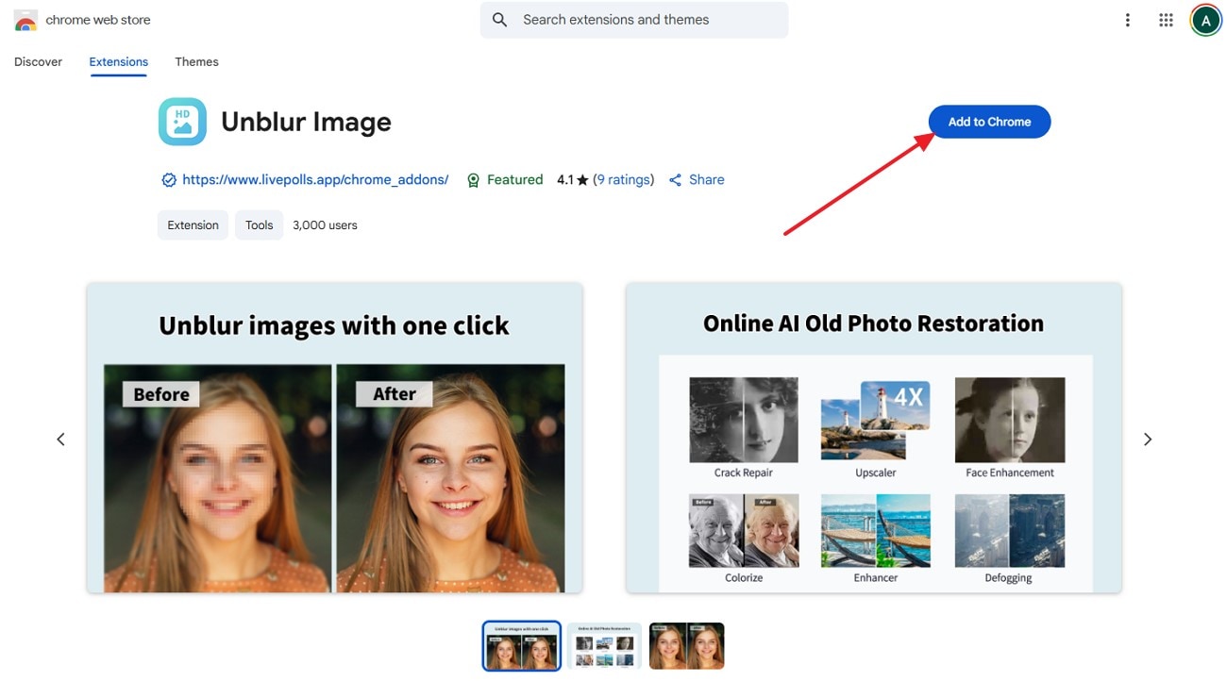The width and height of the screenshot is (1227, 681).
Task: Click the Unblur images with one click slide
Action: pos(335,439)
